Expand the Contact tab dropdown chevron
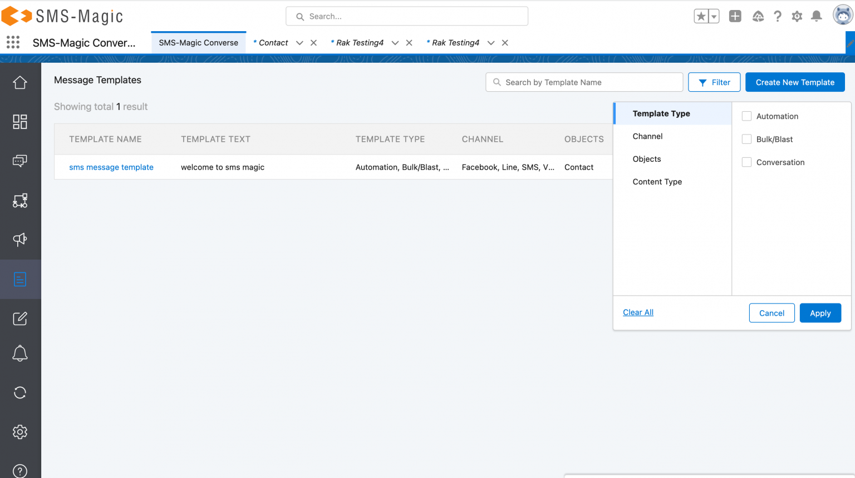This screenshot has height=478, width=855. pyautogui.click(x=299, y=43)
